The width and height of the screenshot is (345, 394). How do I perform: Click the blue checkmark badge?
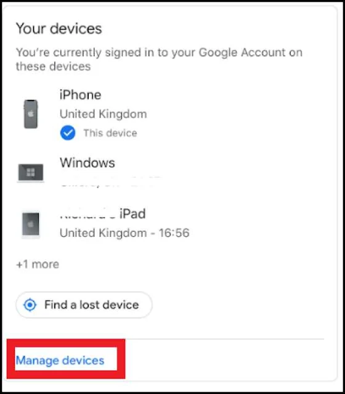point(68,133)
